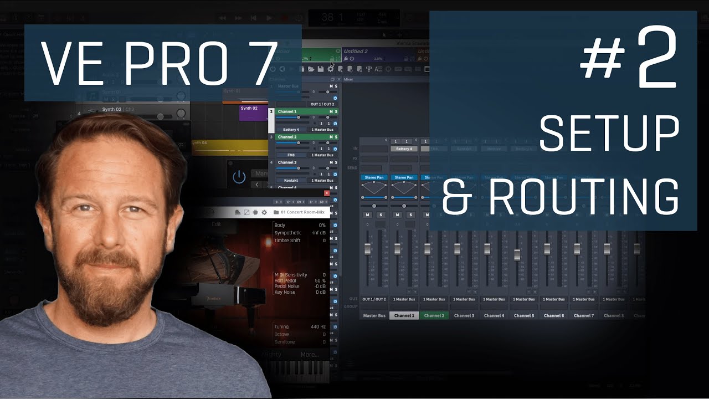The image size is (709, 399).
Task: Click the lock icon on green Untitled tab
Action: coord(332,59)
